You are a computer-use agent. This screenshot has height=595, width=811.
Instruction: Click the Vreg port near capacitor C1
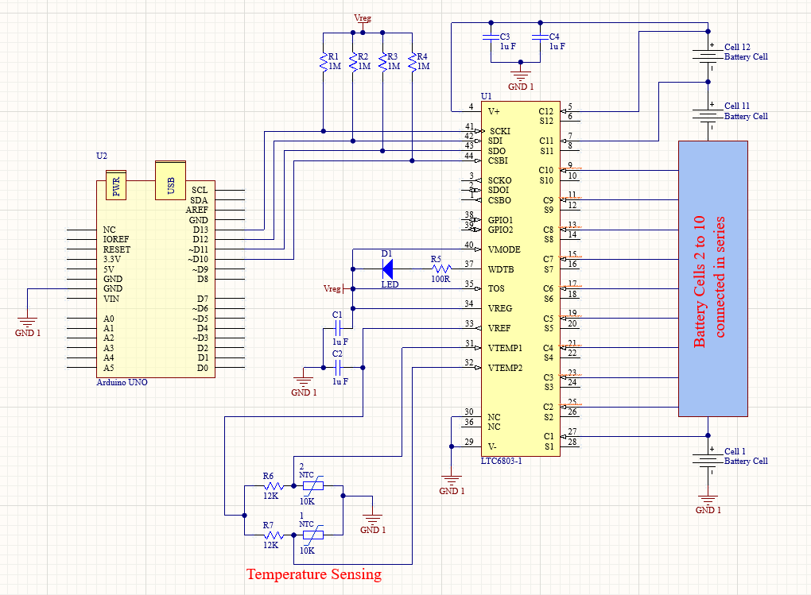[335, 288]
